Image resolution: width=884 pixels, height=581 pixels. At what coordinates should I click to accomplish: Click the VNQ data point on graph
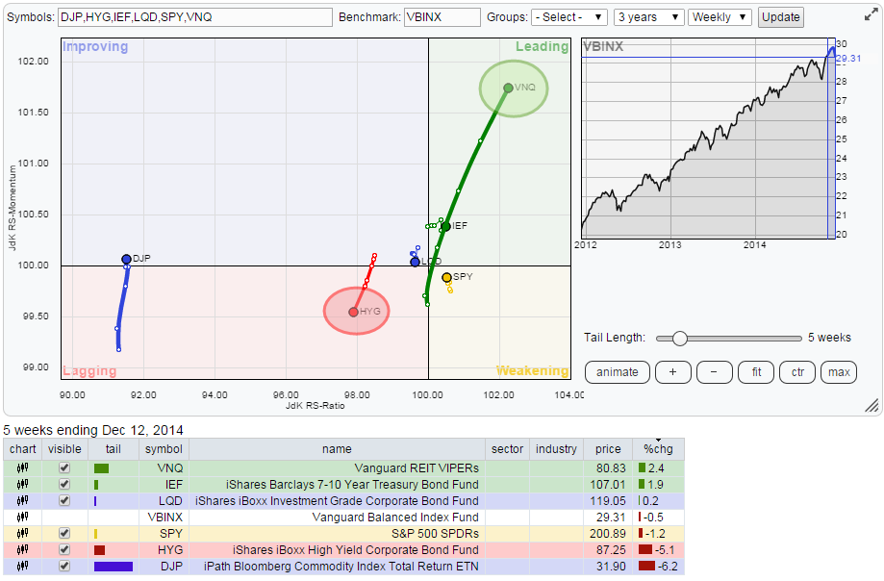click(x=509, y=88)
